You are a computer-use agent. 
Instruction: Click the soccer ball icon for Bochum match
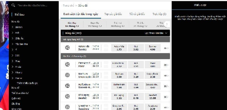(x=67, y=75)
